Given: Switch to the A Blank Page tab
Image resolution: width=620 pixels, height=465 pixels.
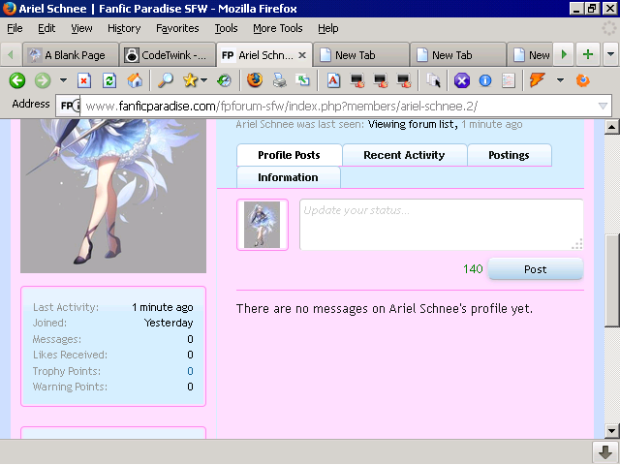Looking at the screenshot, I should 71,55.
